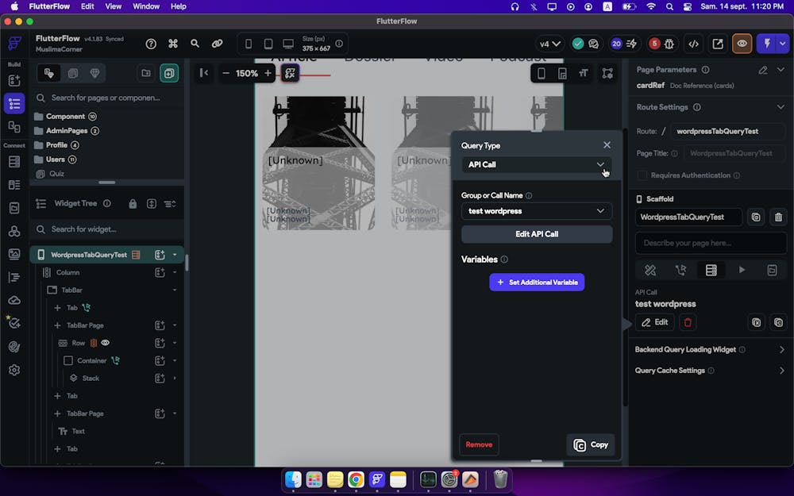The height and width of the screenshot is (496, 794).
Task: Select the Backend Query tab icon
Action: pos(711,270)
